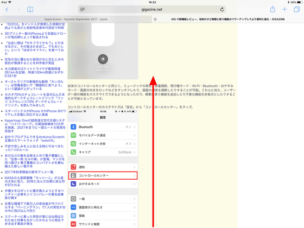Open the 3Dプリンター製のiPhone drone article link
Screen dimensions: 304x228
[35, 35]
